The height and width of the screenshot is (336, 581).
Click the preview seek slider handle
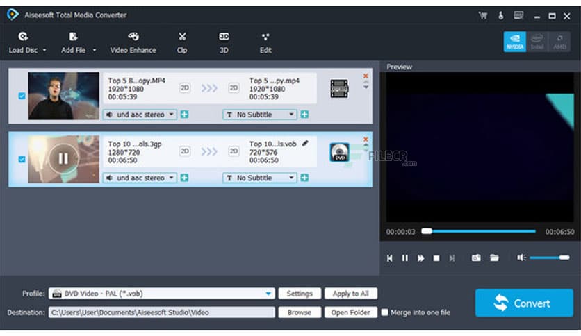[x=427, y=231]
